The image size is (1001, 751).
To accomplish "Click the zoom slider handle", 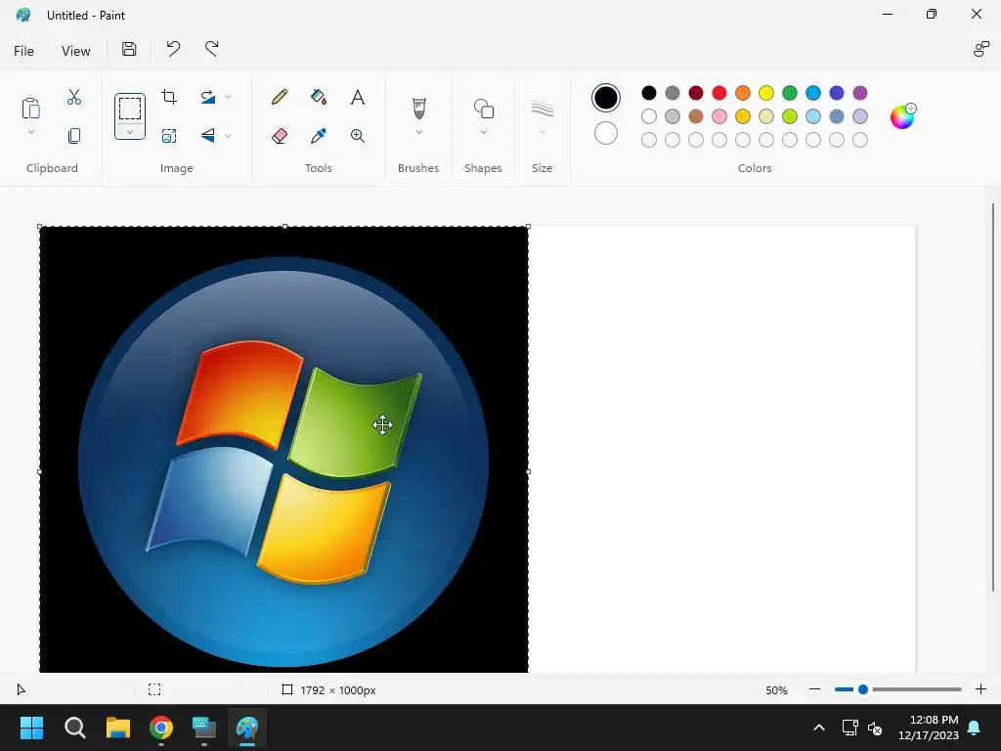I will tap(863, 689).
